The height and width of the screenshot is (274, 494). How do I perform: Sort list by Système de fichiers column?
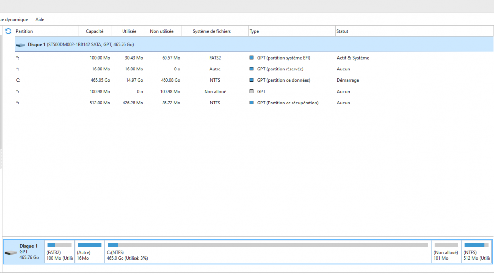coord(212,31)
